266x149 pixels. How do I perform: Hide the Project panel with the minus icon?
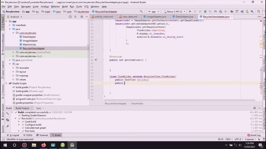coord(87,17)
